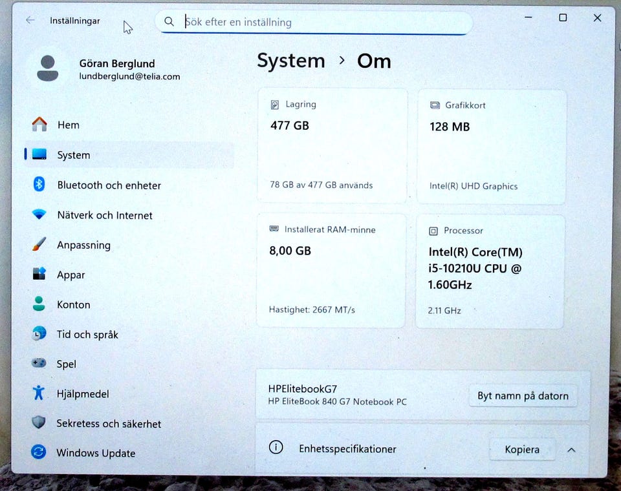Click the search magnifier icon
The height and width of the screenshot is (491, 621).
(169, 22)
